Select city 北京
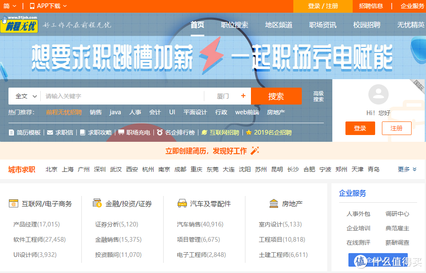The height and width of the screenshot is (273, 426). [51, 169]
